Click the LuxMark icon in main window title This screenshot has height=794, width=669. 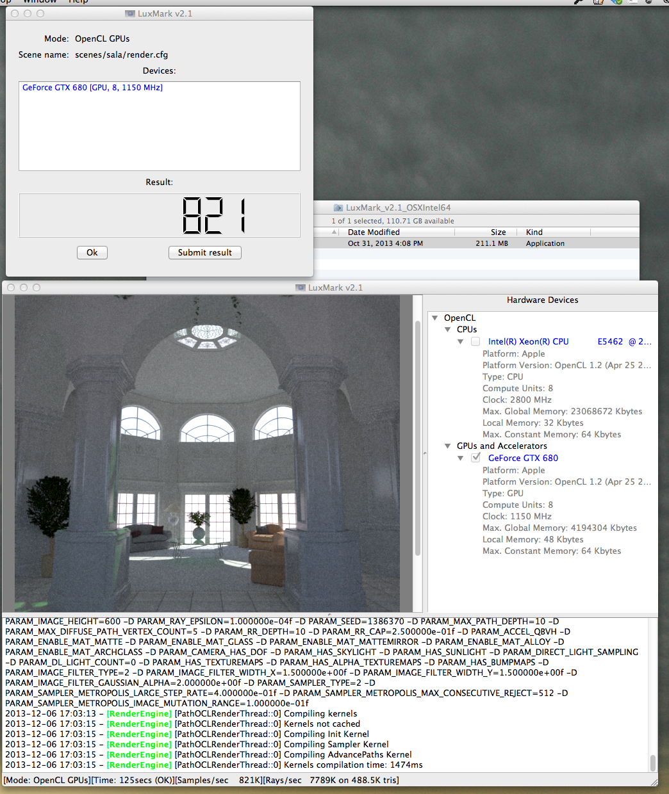[301, 288]
